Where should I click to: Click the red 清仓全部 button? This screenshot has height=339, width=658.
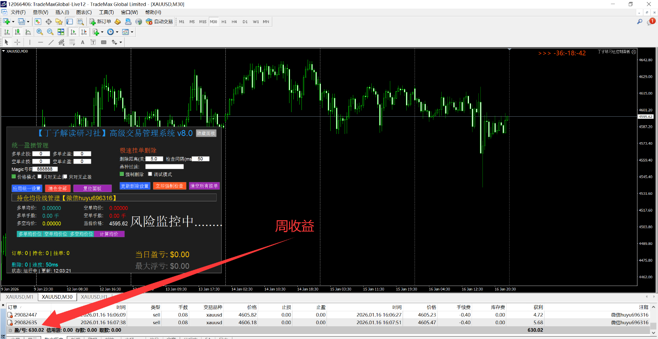click(58, 188)
